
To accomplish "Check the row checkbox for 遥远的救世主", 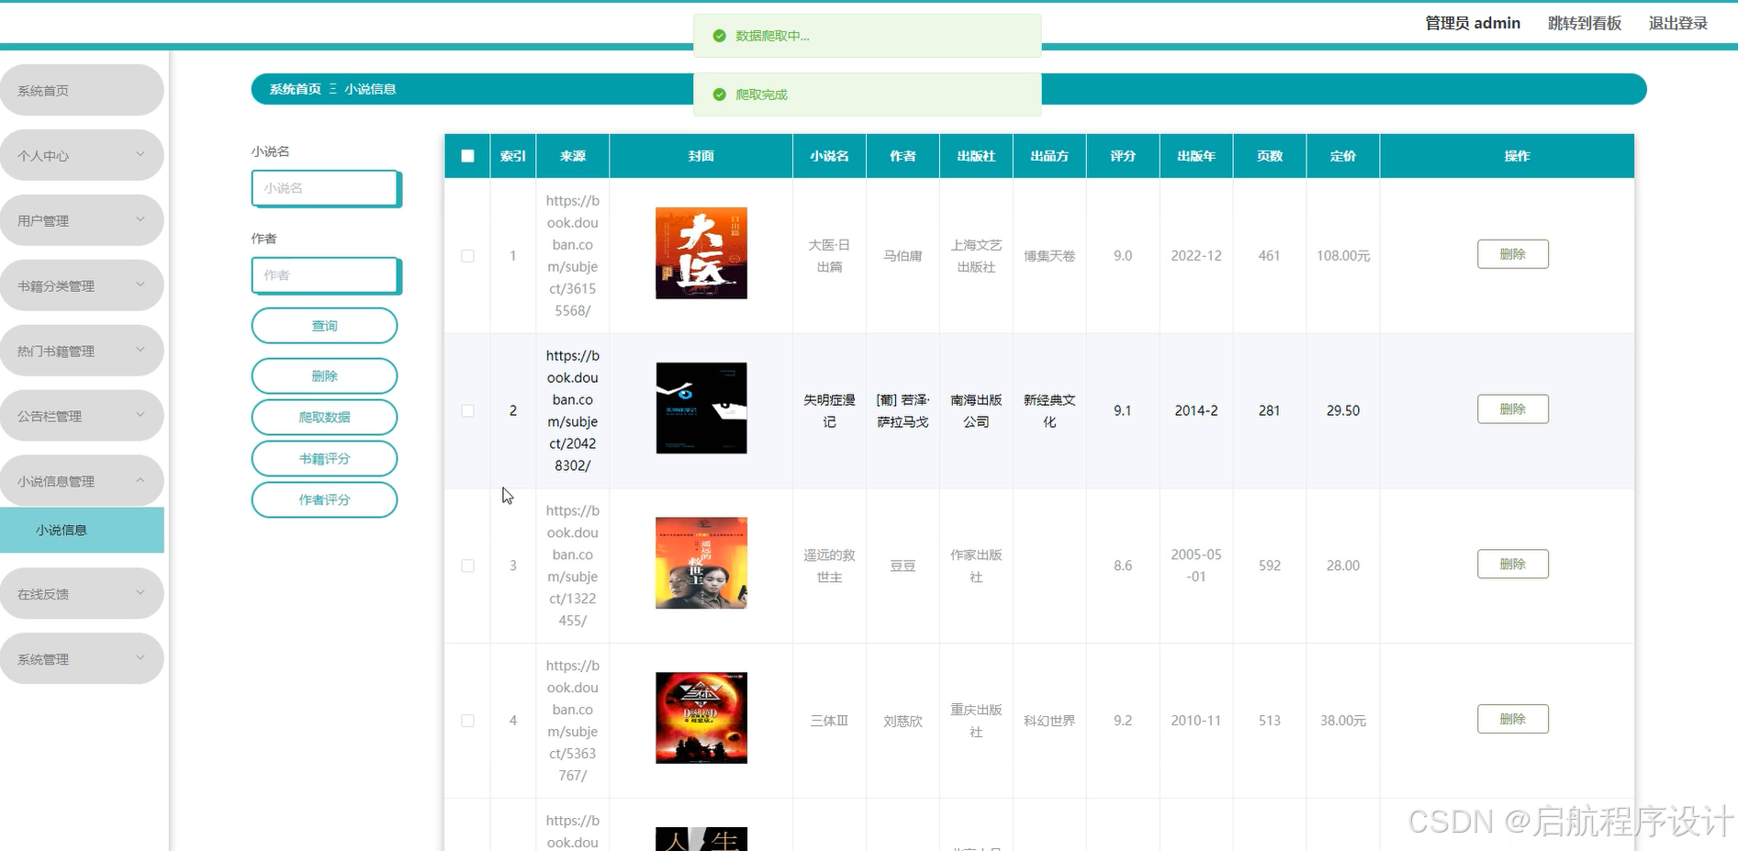I will click(x=467, y=565).
